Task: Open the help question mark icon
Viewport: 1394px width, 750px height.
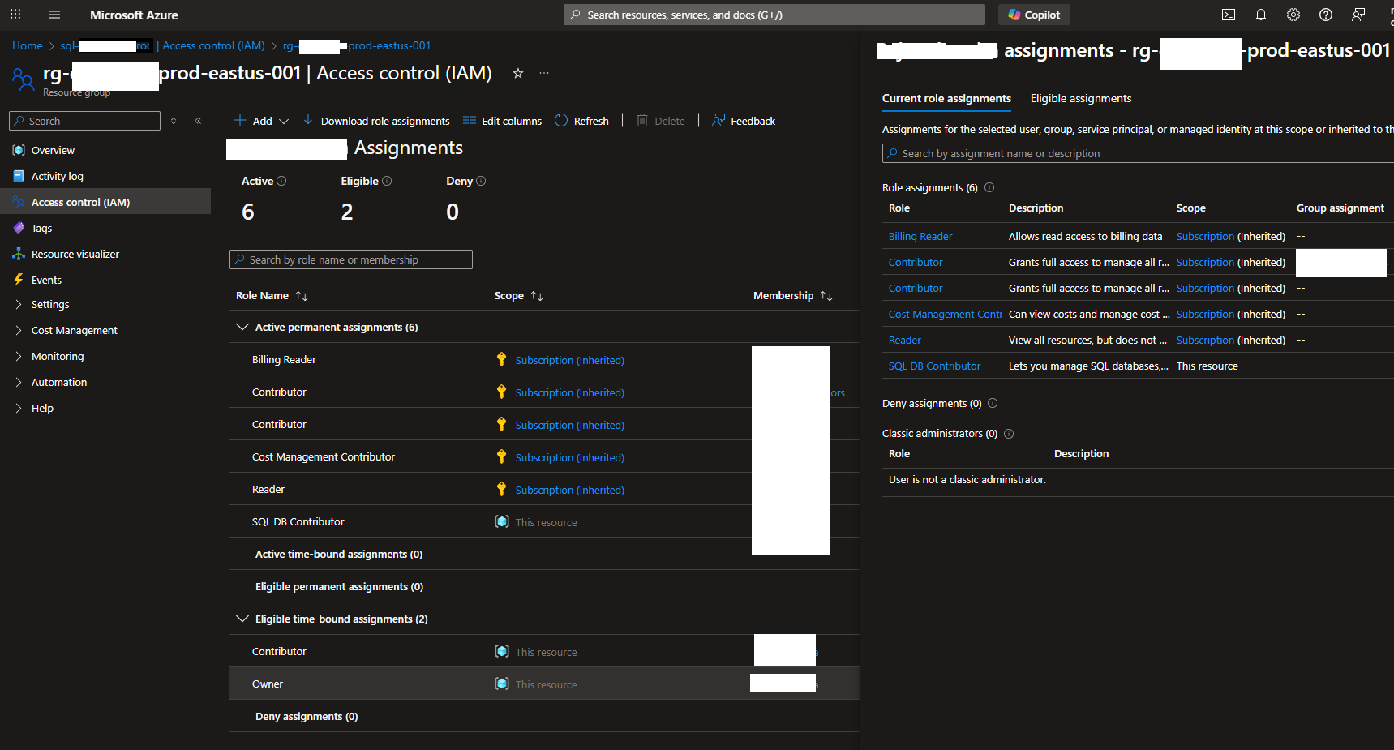Action: 1326,15
